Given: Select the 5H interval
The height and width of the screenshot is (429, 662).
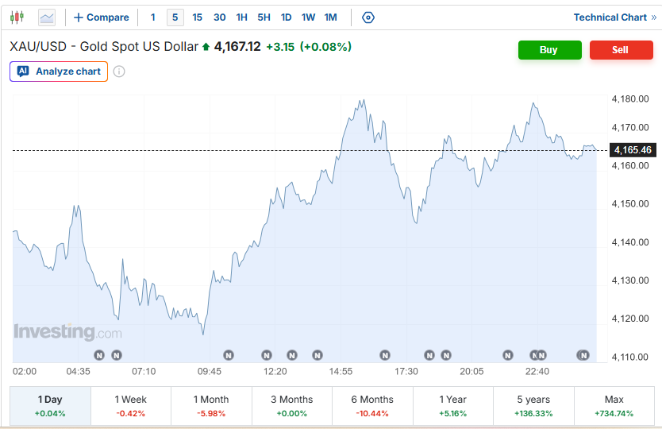Looking at the screenshot, I should point(264,17).
